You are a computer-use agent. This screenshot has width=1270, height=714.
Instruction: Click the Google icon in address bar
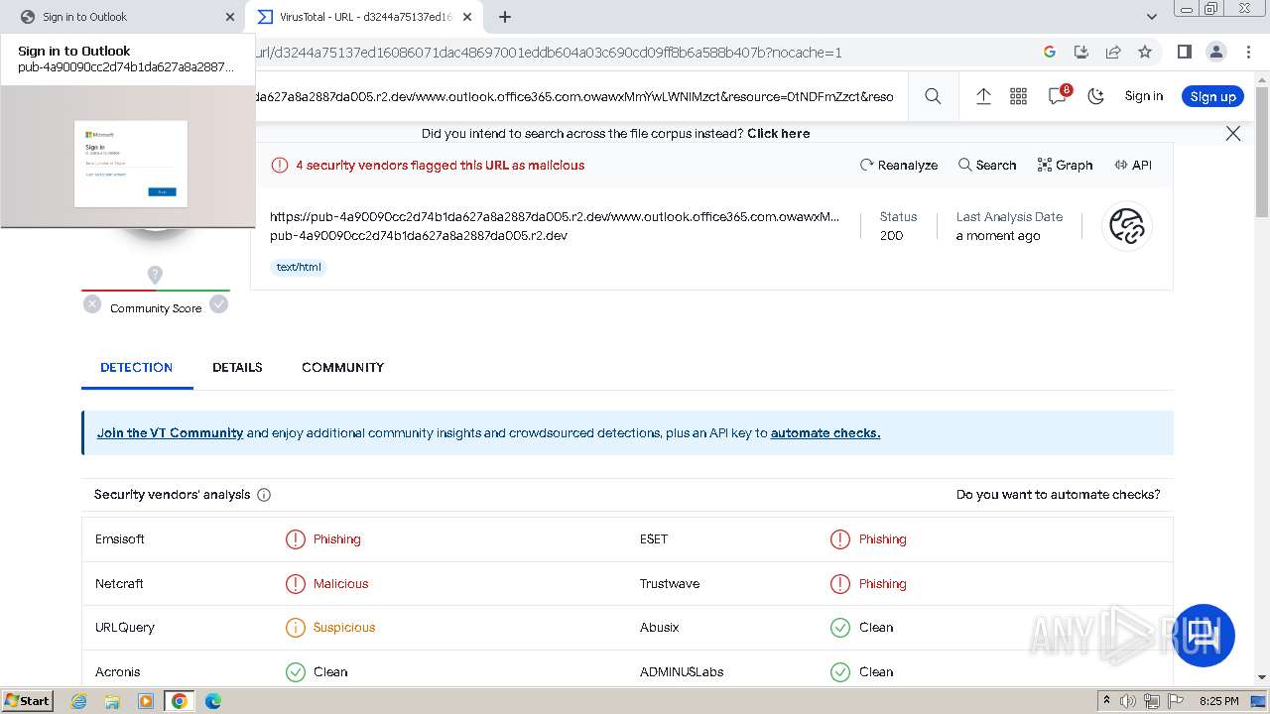(x=1050, y=52)
